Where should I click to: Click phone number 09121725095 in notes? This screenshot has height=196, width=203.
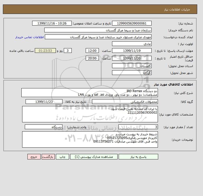117,138
